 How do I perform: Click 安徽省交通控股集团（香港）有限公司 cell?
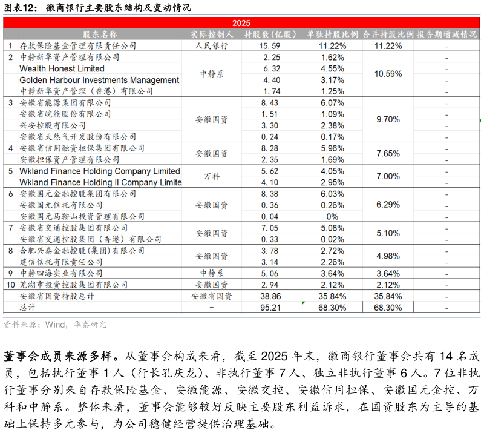[90, 240]
